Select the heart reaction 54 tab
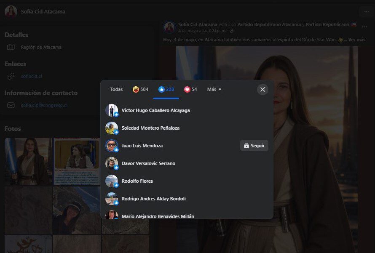 click(190, 89)
